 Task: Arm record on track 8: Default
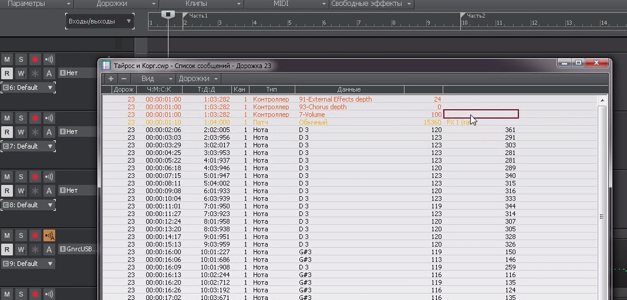[x=35, y=177]
